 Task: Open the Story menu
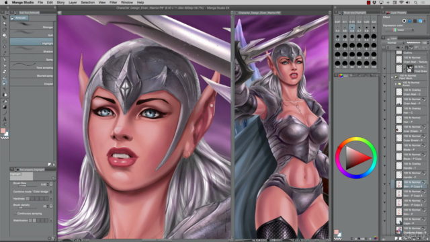tap(60, 3)
